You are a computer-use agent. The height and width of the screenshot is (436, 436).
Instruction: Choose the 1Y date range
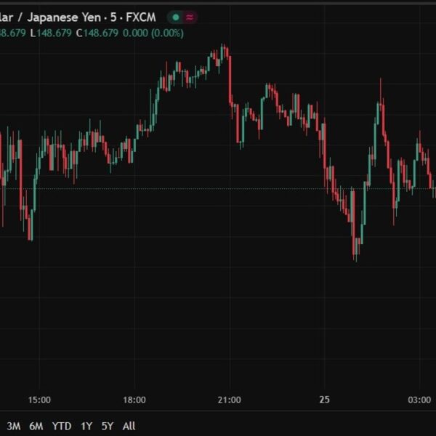(86, 426)
